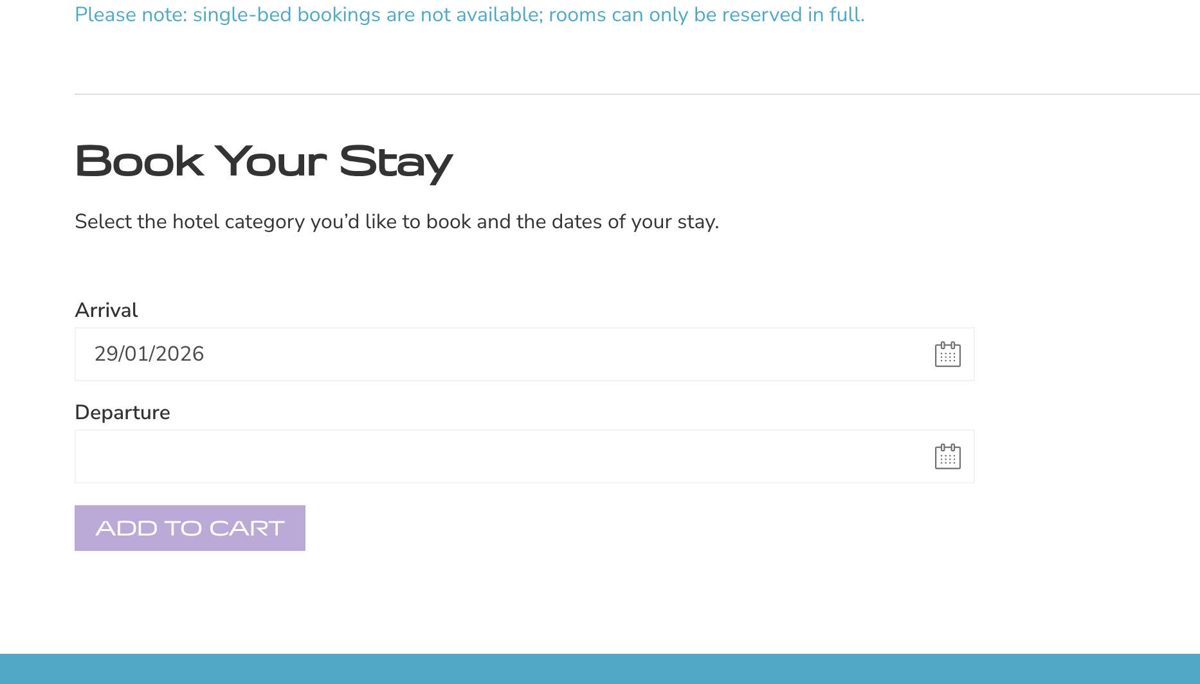Click the word "CART" on the button

[x=247, y=528]
